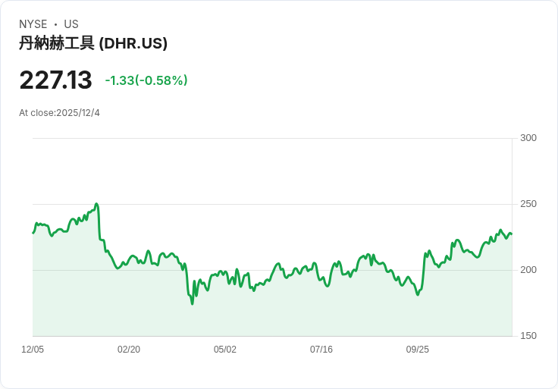Click the current price 227.13
This screenshot has height=389, width=558.
(56, 80)
